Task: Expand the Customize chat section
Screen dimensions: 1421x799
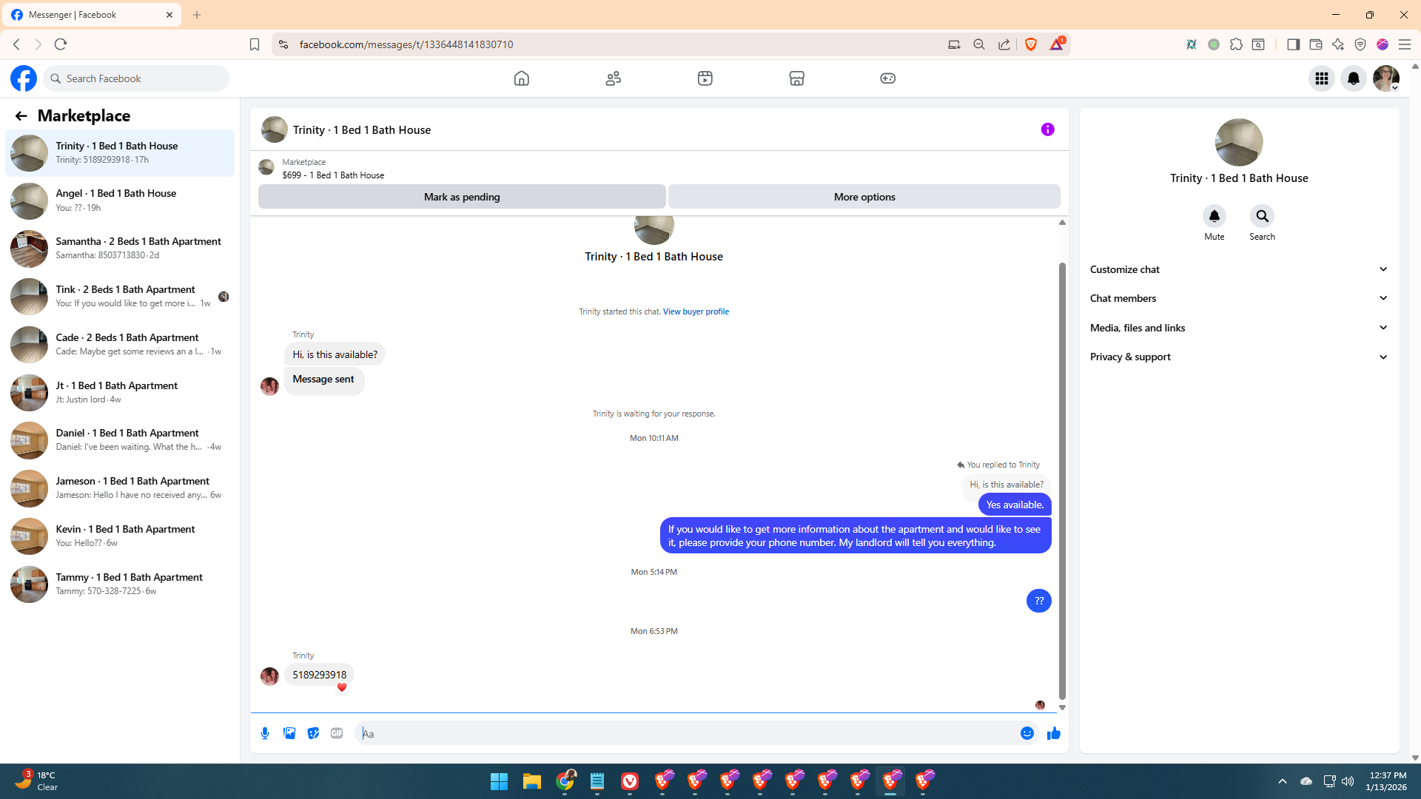Action: pos(1238,269)
